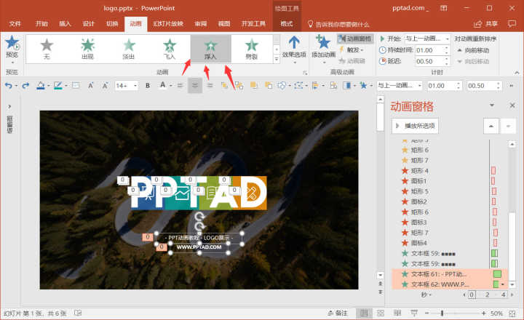Viewport: 524px width, 320px height.
Task: Open the Design (设计) ribbon tab
Action: (x=89, y=24)
